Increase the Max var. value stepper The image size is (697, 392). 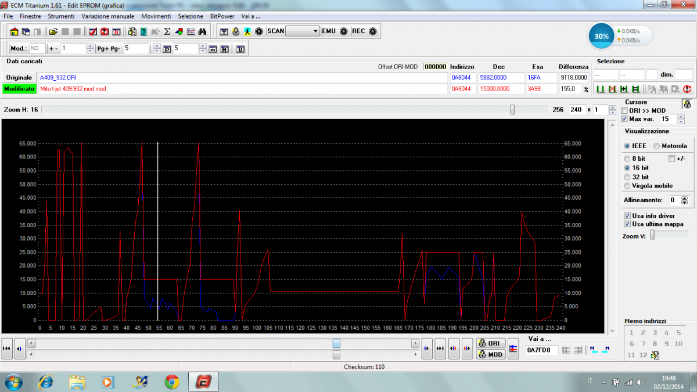point(681,116)
